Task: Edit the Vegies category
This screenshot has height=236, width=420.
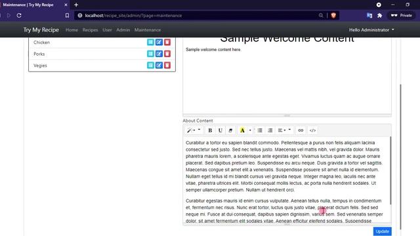Action: tap(159, 66)
